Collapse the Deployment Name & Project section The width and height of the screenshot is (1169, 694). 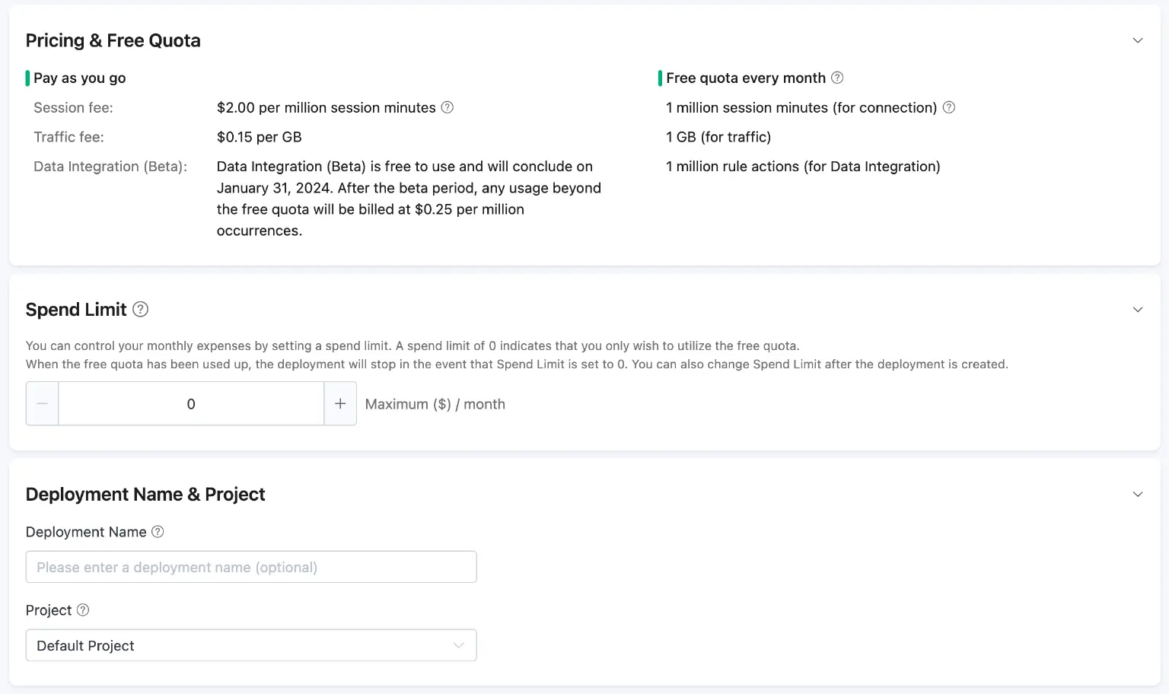1137,494
